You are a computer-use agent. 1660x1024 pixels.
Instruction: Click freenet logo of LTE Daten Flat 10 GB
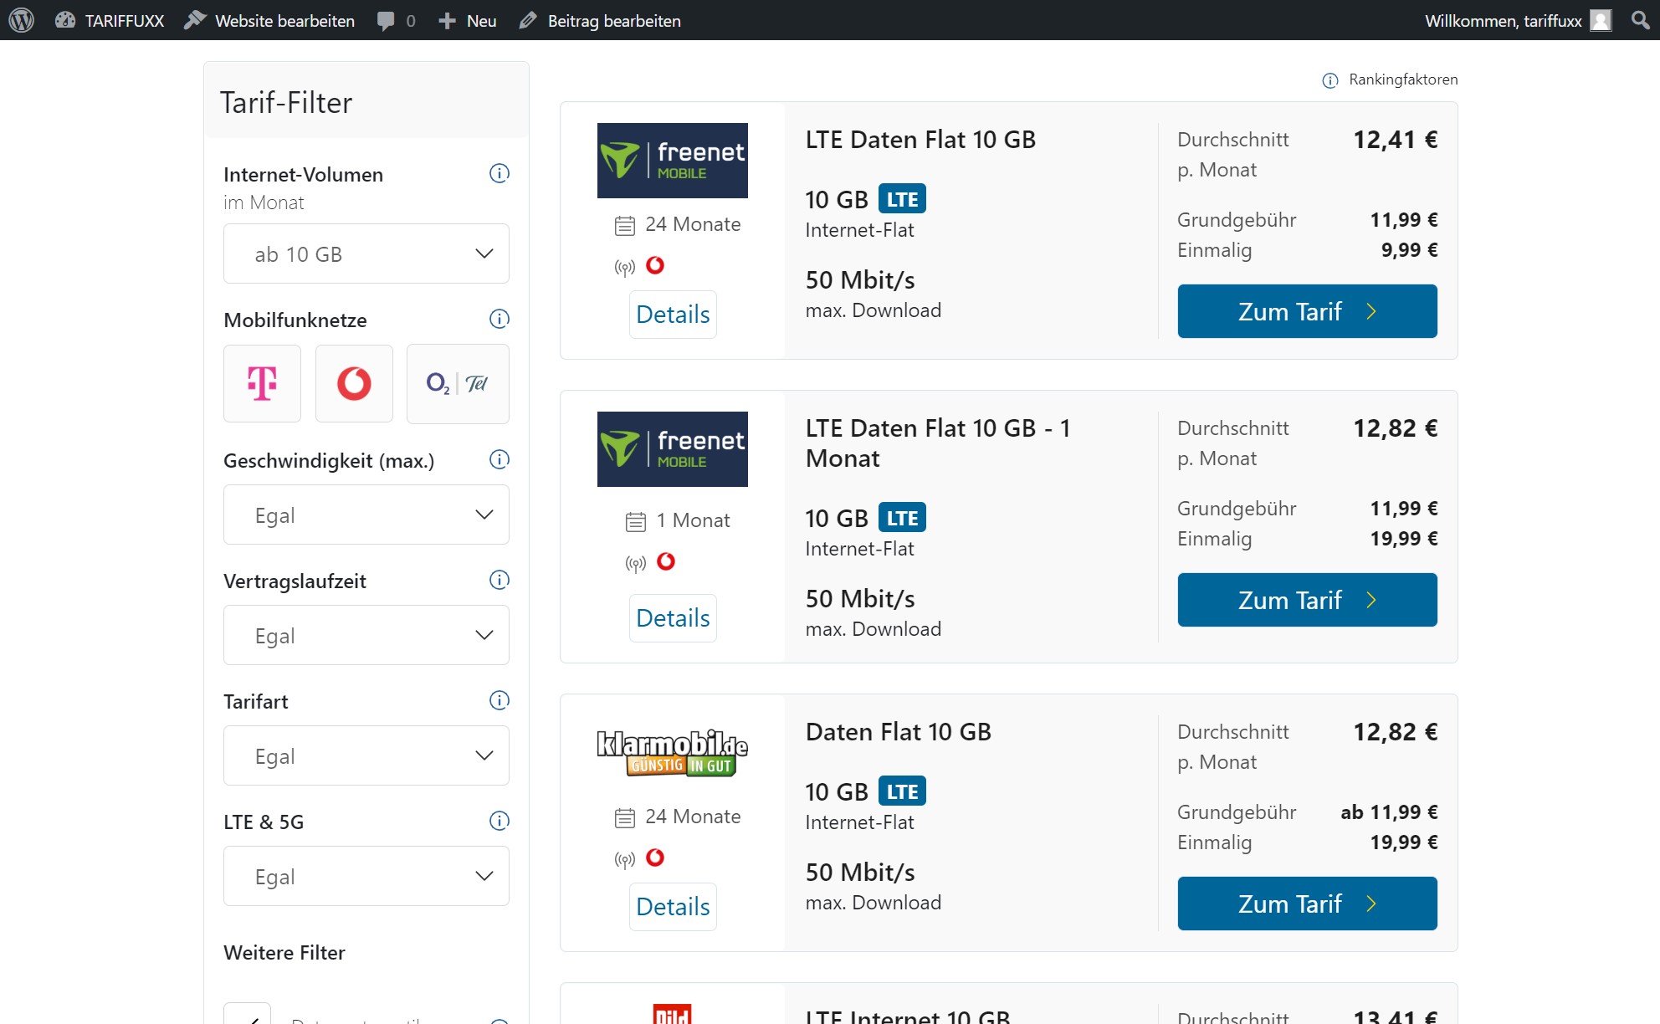[673, 161]
